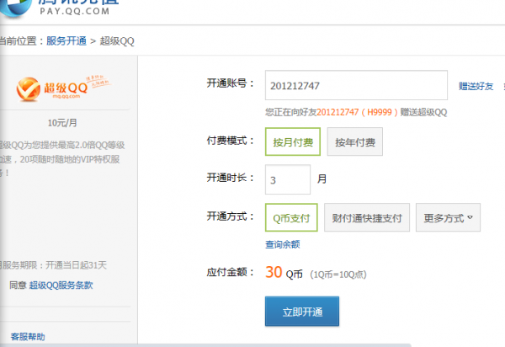Screen dimensions: 505x347
Task: Click the 赠送好友 link
Action: point(476,87)
